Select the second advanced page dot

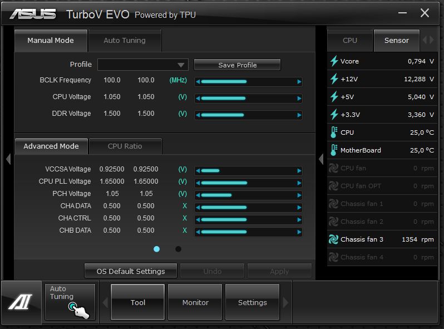178,249
